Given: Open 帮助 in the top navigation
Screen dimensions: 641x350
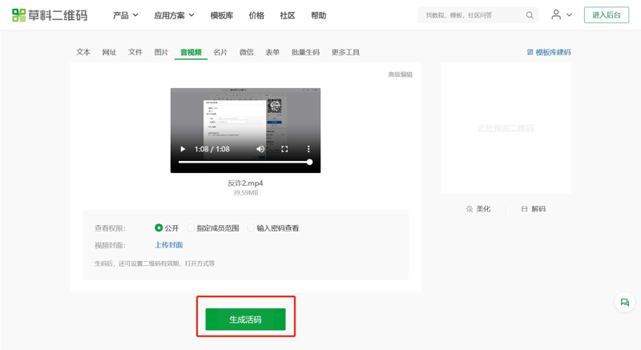Looking at the screenshot, I should (x=318, y=15).
